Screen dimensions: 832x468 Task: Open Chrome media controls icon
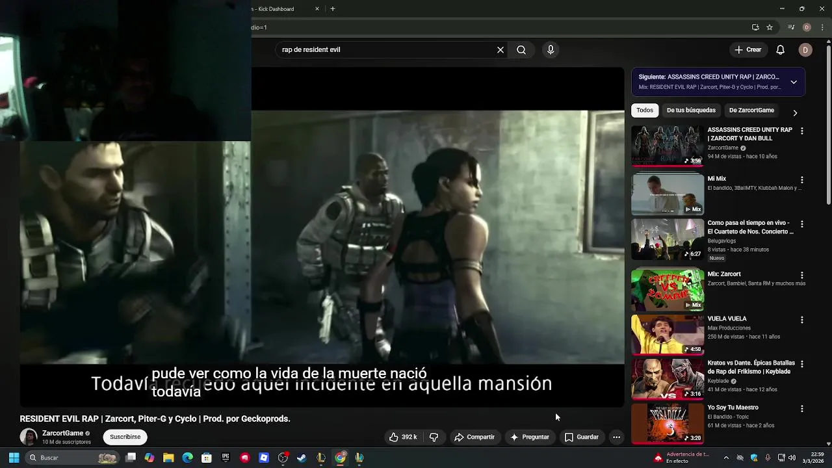pyautogui.click(x=791, y=27)
